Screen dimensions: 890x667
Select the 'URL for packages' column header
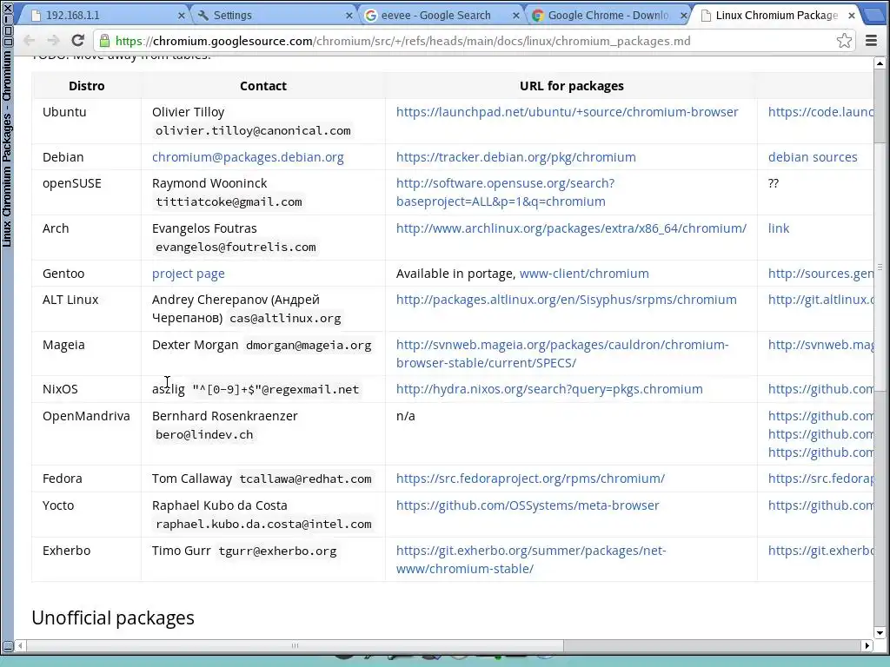point(572,86)
